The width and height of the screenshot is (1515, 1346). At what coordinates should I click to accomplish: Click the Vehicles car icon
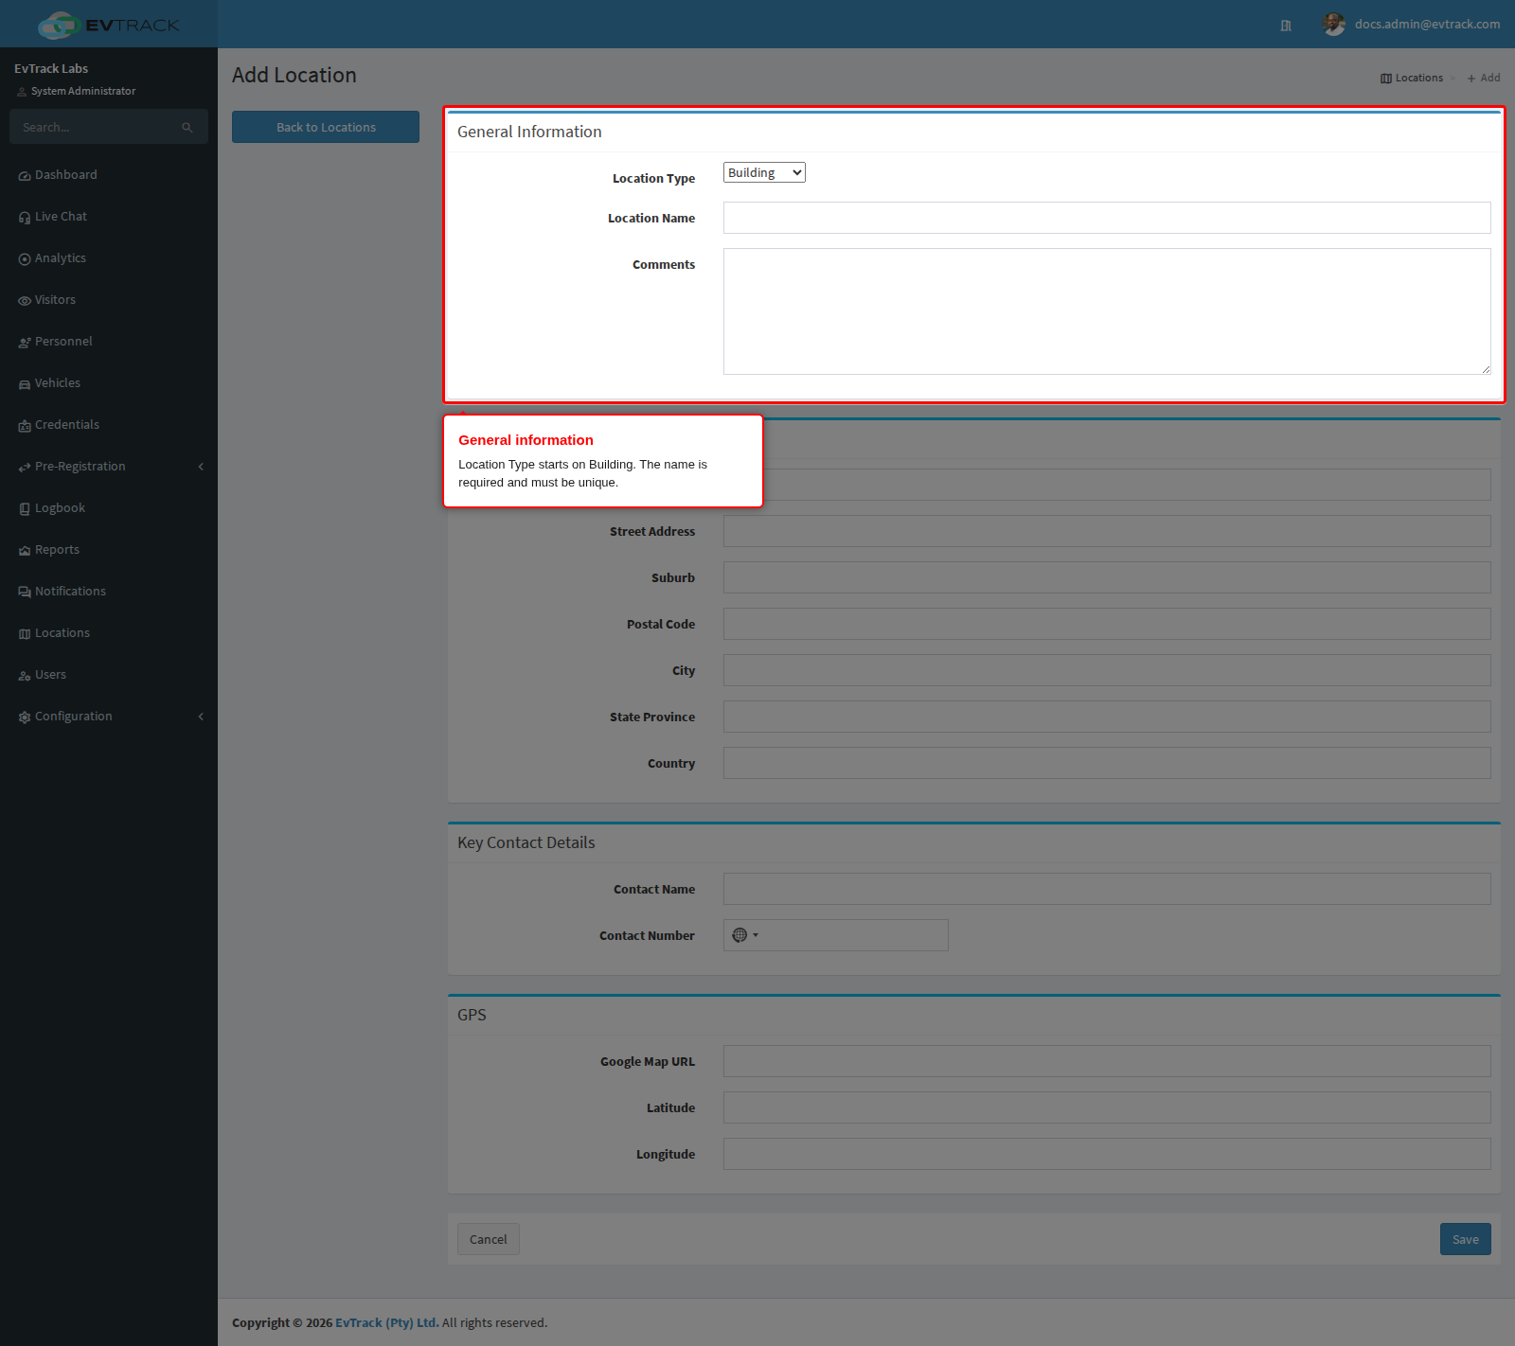point(25,384)
